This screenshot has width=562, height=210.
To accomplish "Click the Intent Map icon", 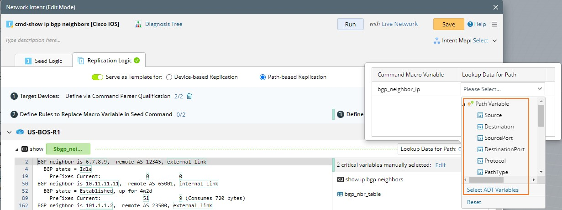I will tap(436, 41).
